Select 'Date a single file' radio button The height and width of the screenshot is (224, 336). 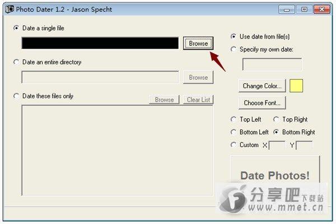[x=16, y=28]
